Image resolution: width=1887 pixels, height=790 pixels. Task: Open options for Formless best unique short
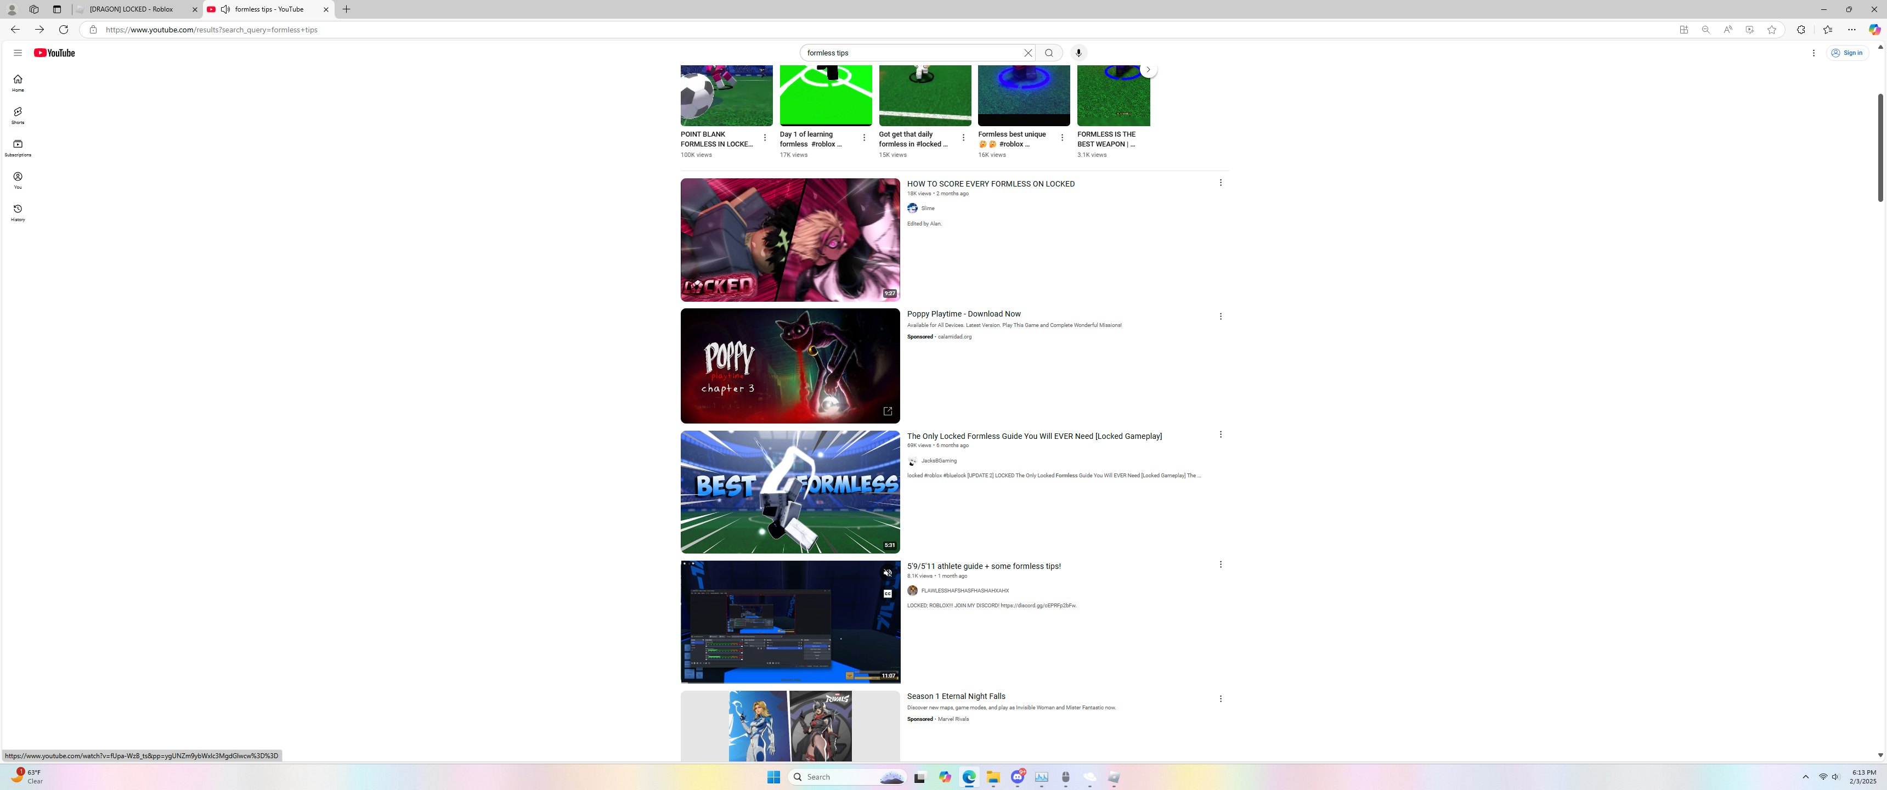pyautogui.click(x=1061, y=138)
